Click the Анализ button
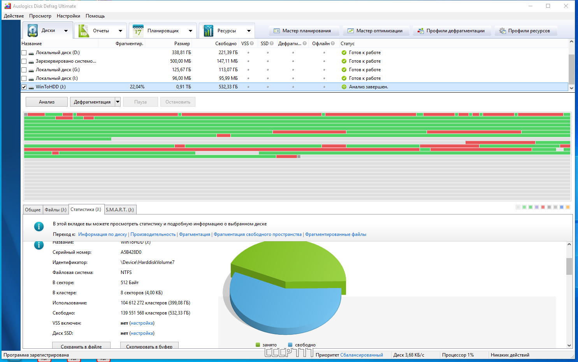The image size is (578, 362). coord(47,102)
